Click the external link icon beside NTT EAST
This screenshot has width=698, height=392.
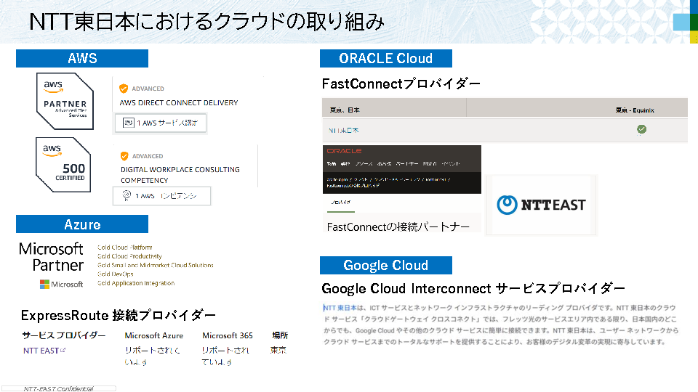tap(63, 351)
